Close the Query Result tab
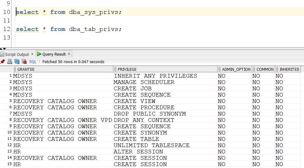Screen dimensions: 304x168 [x=69, y=54]
